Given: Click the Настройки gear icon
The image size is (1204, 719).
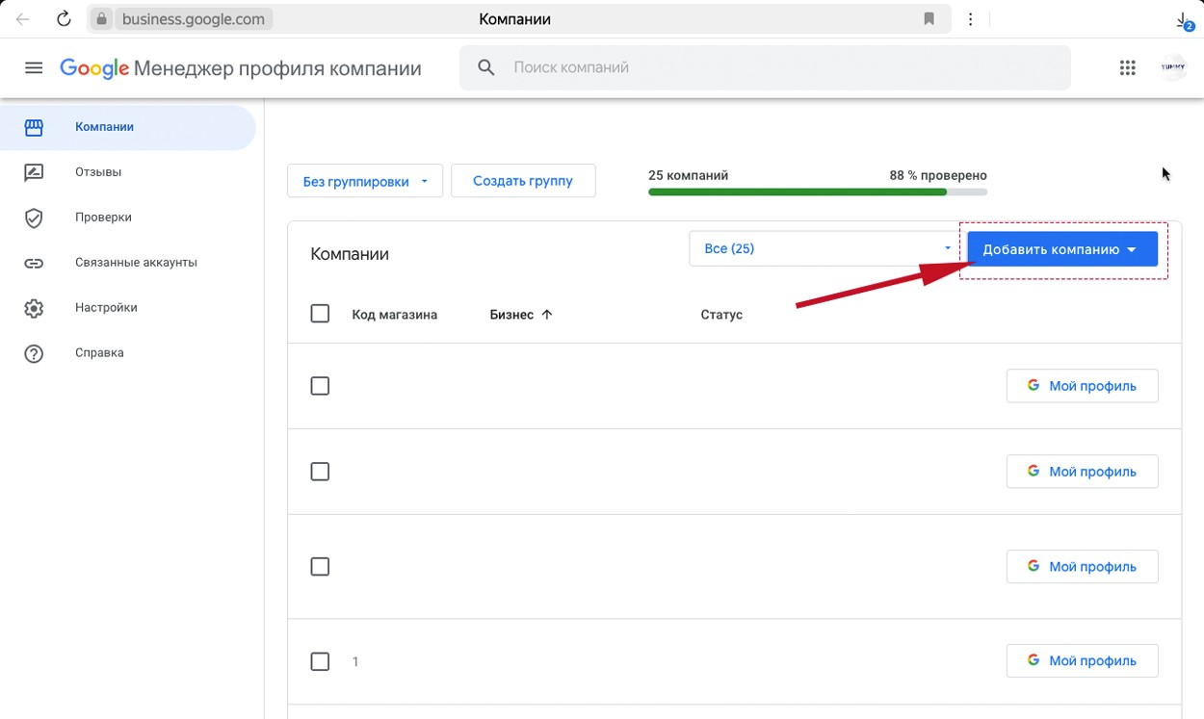Looking at the screenshot, I should click(x=34, y=308).
